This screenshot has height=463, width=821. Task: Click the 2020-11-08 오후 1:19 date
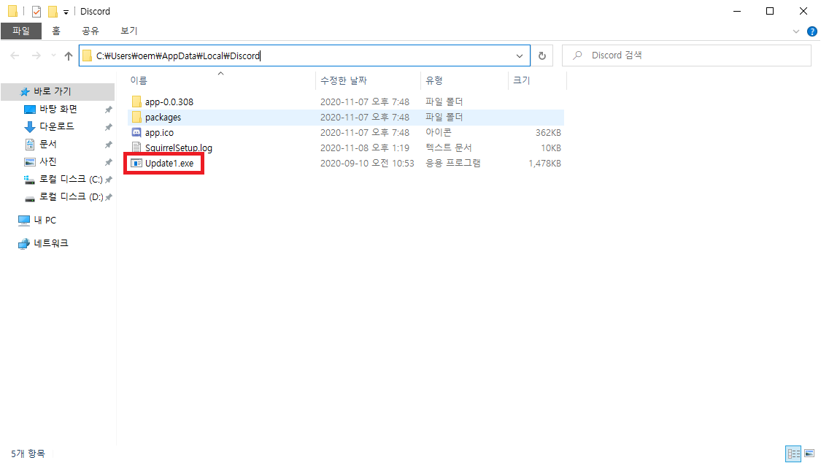tap(365, 148)
